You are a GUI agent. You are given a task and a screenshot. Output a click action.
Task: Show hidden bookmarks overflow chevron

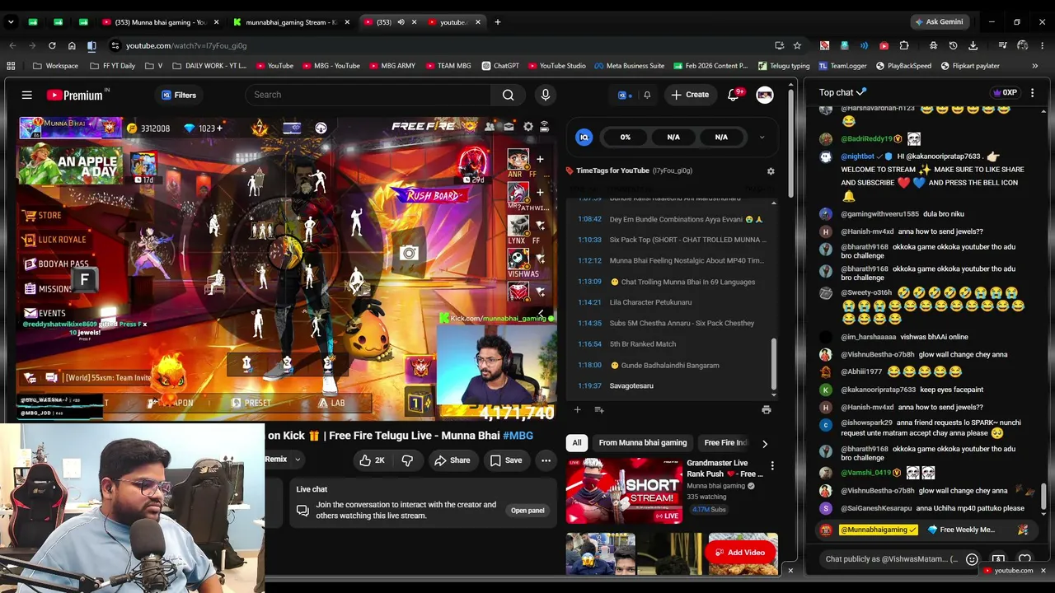point(1035,66)
